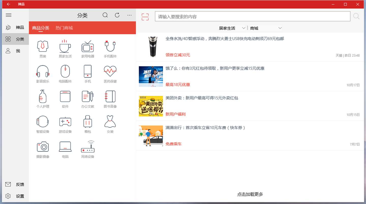
Task: Open the 箱包 luggage category
Action: [88, 124]
